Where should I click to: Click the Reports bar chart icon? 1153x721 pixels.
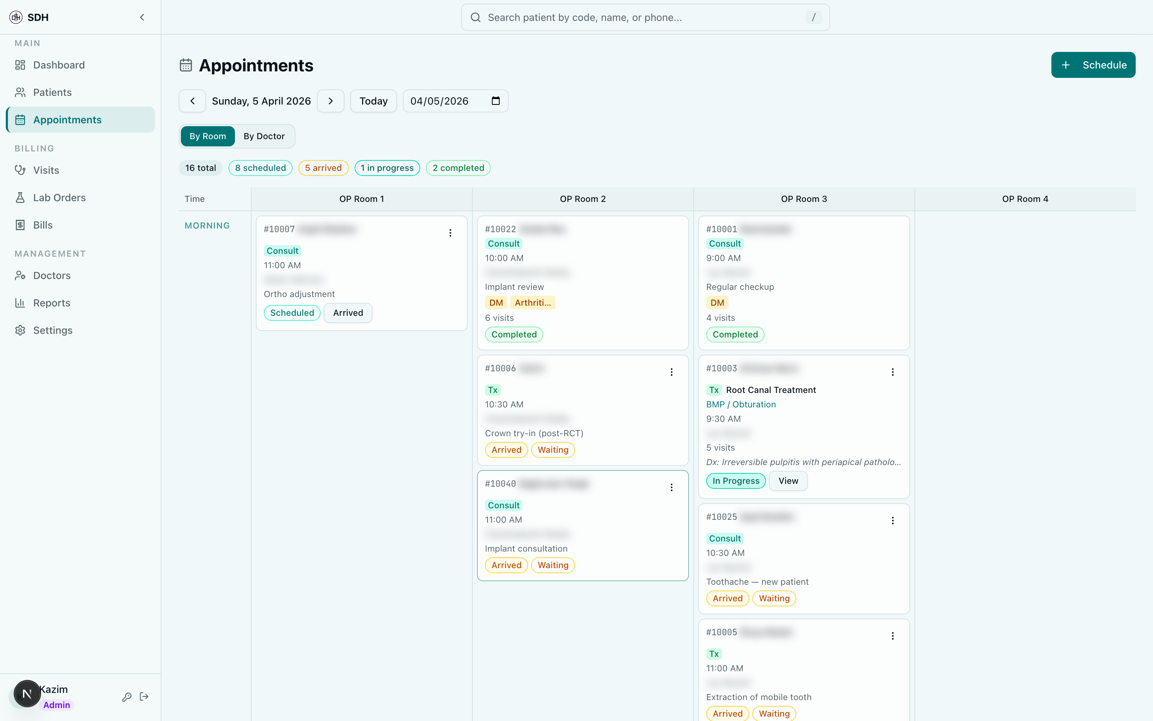point(20,303)
